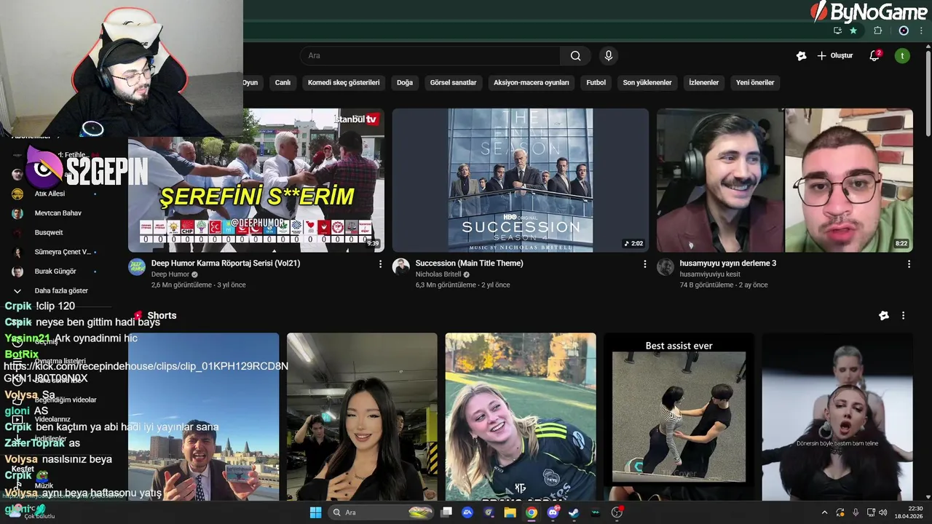Screen dimensions: 932x524
Task: Open the Shorts section three-dot menu
Action: coord(903,316)
